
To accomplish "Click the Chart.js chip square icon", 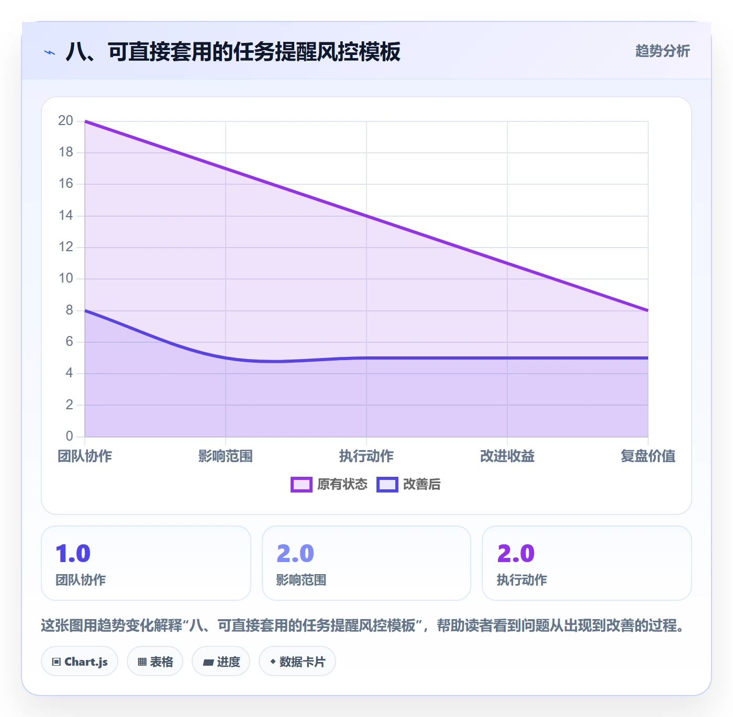I will click(57, 662).
